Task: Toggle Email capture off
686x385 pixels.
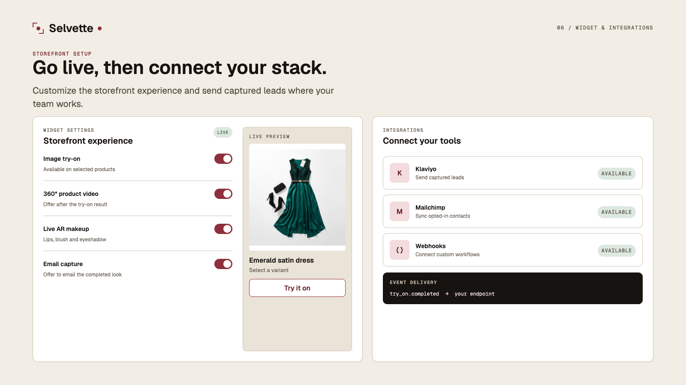Action: pos(223,264)
